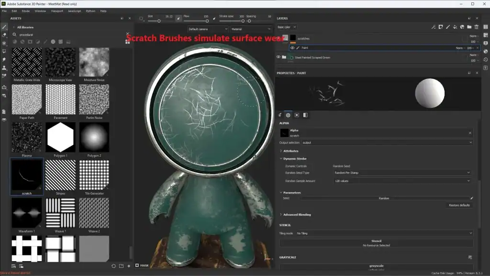This screenshot has height=276, width=490.
Task: Open Output selection dropdown
Action: coord(387,143)
